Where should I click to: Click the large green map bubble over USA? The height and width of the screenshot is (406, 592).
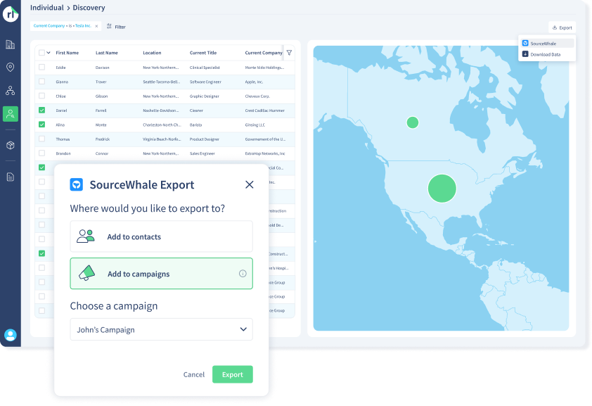coord(442,188)
